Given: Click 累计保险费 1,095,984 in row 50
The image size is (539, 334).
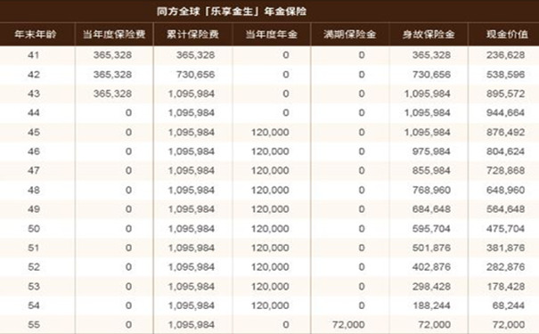Looking at the screenshot, I should tap(192, 229).
